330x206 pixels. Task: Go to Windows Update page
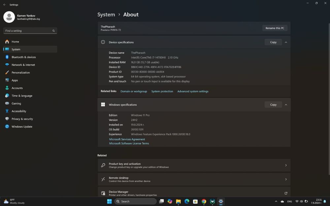tap(30, 127)
